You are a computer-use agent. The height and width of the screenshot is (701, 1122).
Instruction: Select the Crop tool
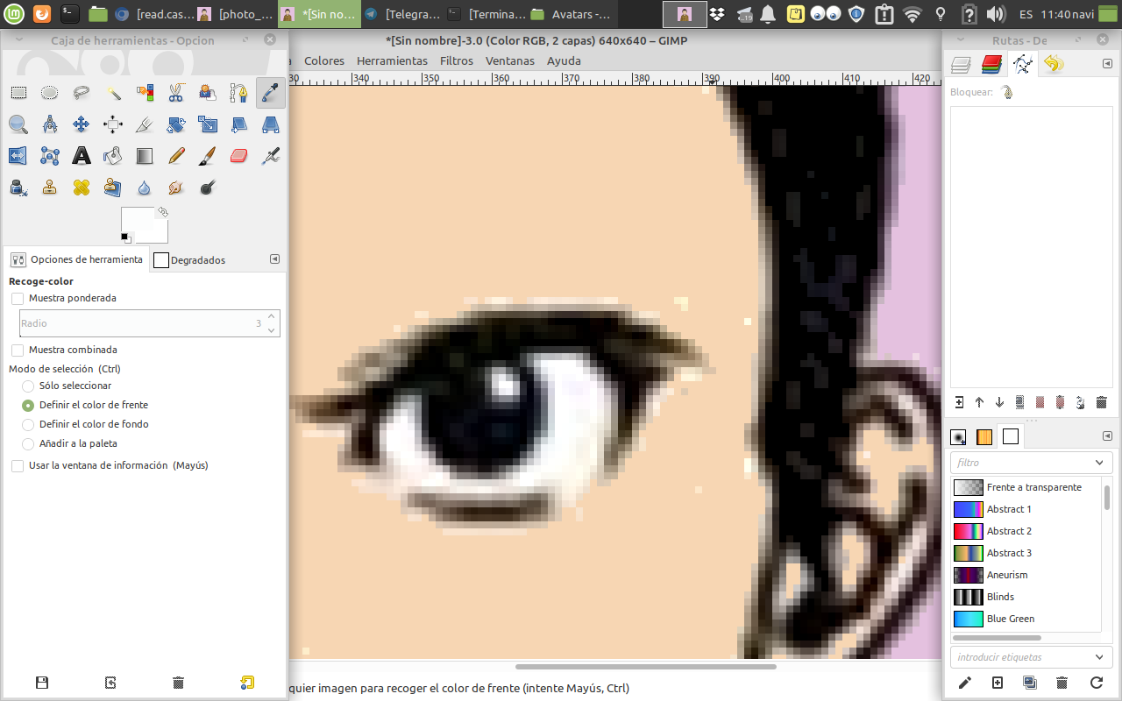(145, 124)
